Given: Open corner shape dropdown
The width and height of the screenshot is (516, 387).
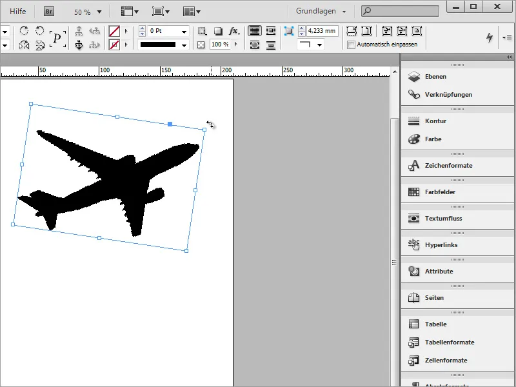Looking at the screenshot, I should point(319,45).
